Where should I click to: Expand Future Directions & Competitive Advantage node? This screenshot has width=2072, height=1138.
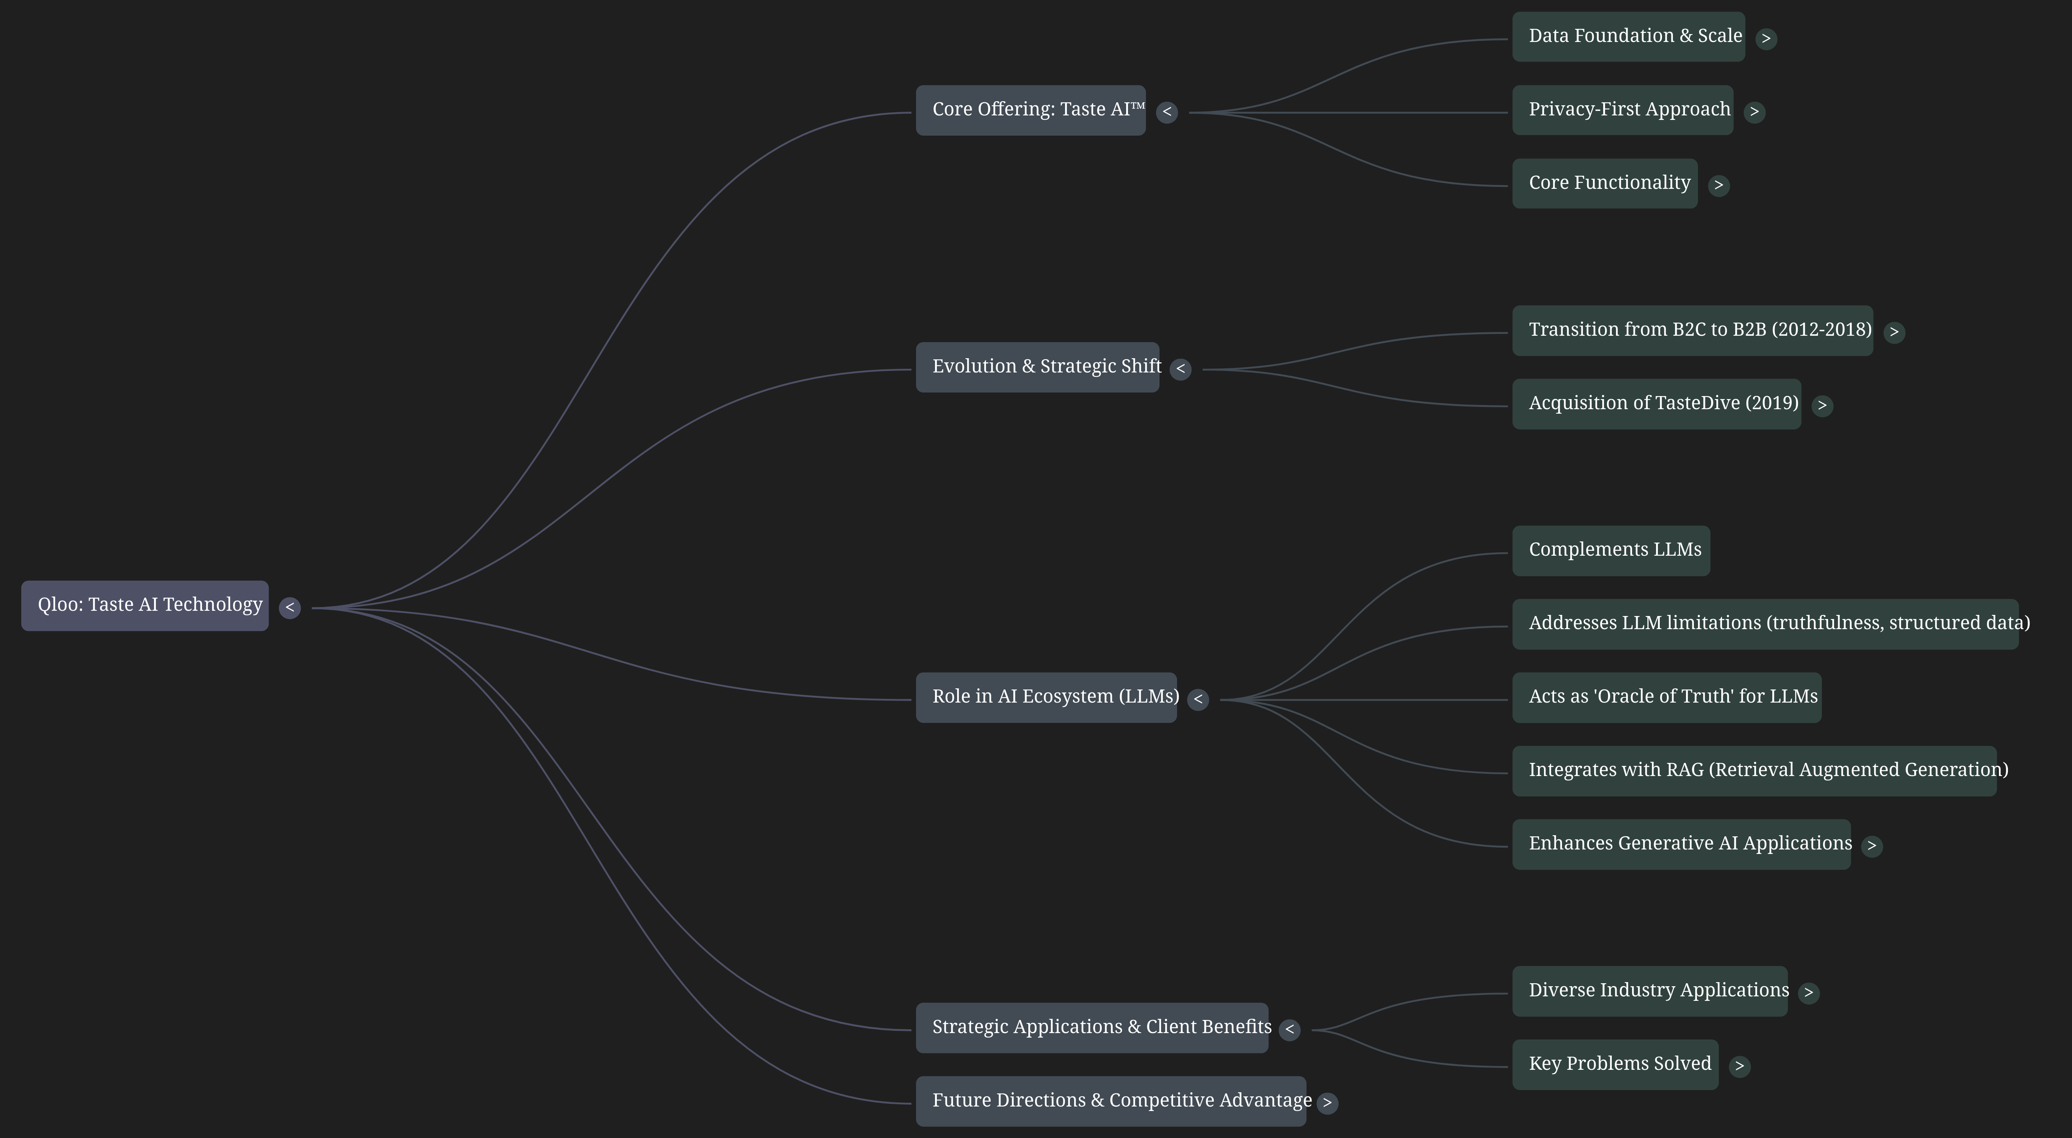tap(1327, 1104)
